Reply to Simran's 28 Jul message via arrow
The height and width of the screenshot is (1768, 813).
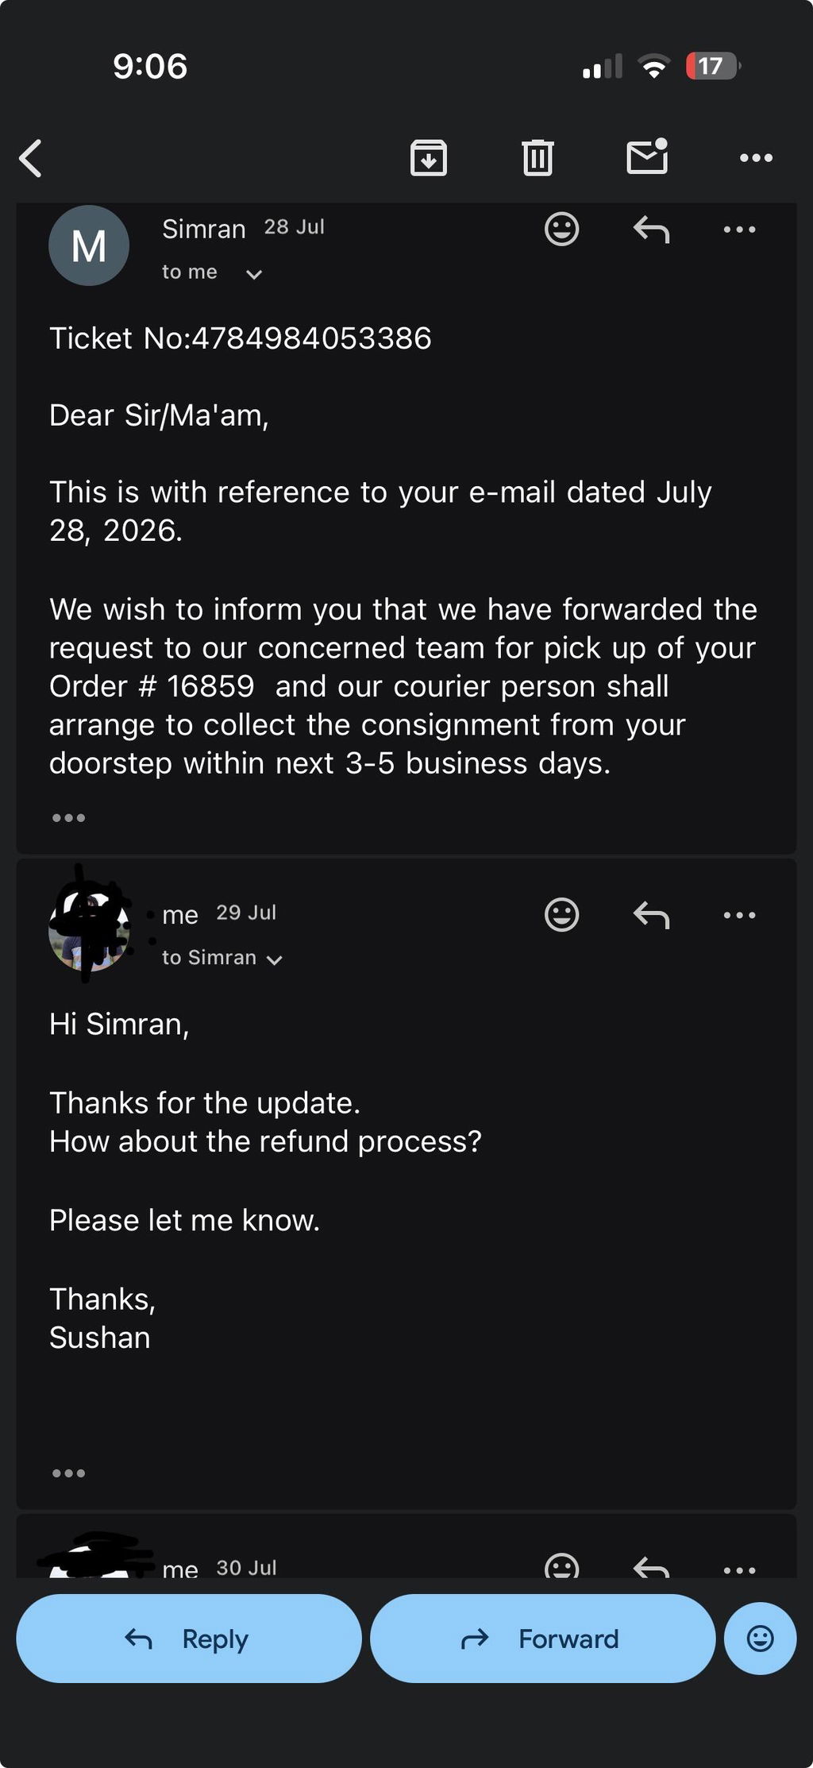pos(651,230)
